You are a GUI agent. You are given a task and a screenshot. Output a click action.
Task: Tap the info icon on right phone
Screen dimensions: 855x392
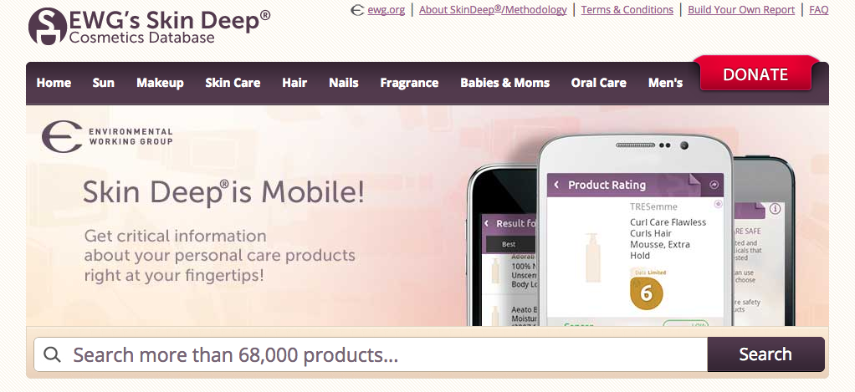[775, 208]
